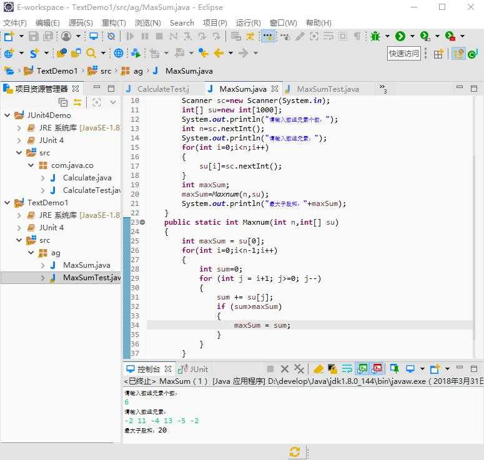Click the Save All toolbar icon
This screenshot has height=460, width=484.
pos(48,36)
